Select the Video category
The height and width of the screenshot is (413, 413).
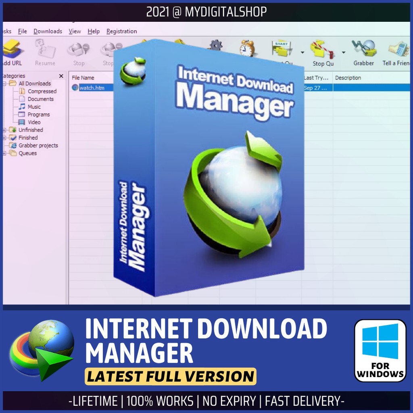coord(34,122)
